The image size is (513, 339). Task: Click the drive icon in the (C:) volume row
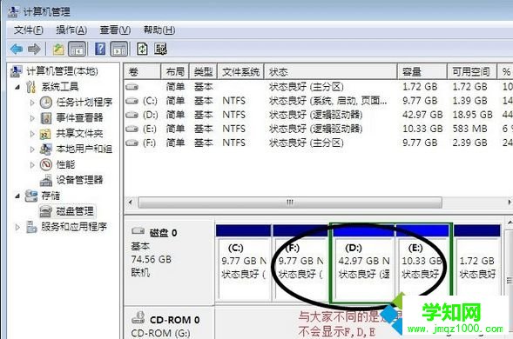pyautogui.click(x=132, y=101)
